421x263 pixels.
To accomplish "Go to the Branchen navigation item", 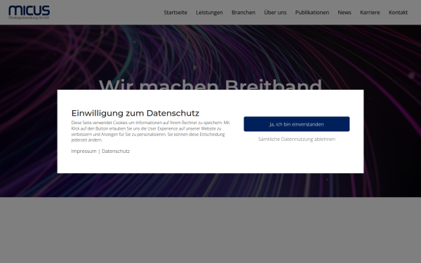I will coord(243,13).
